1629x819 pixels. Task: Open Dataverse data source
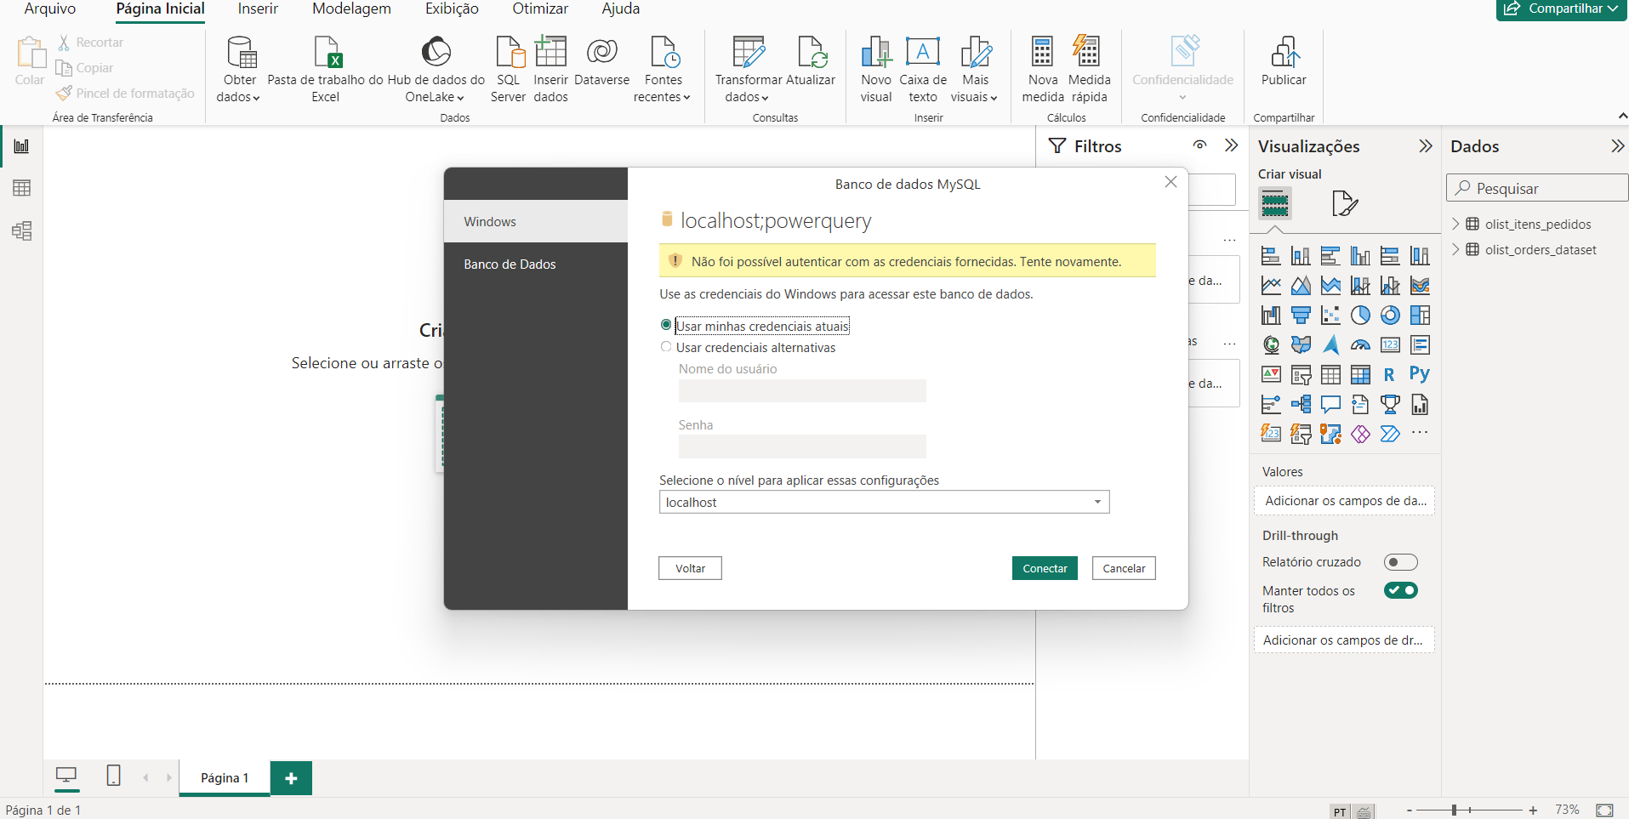click(x=602, y=62)
